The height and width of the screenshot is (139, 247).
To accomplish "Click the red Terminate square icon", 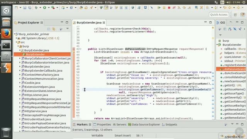I will [169, 8].
